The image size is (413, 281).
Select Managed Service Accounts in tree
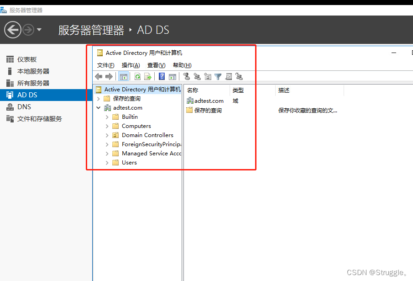tap(151, 154)
